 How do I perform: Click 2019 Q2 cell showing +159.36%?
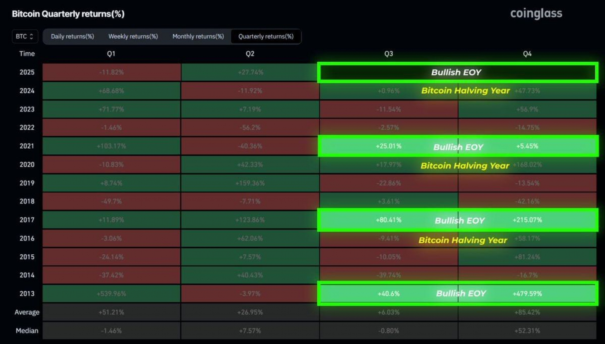250,183
